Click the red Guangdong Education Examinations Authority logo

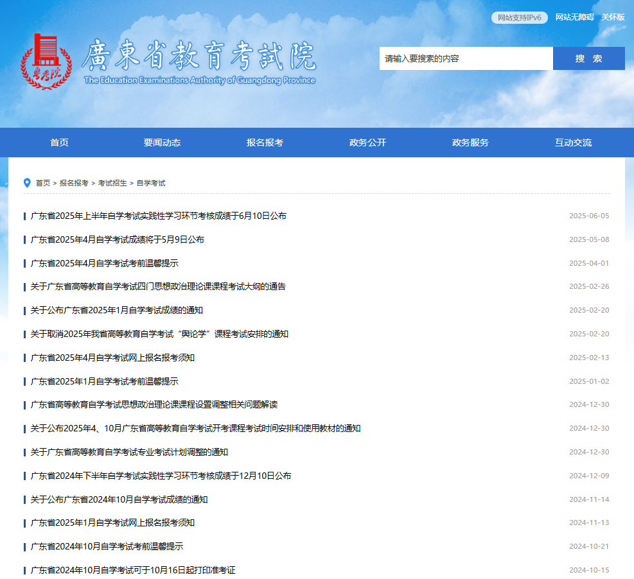coord(43,61)
